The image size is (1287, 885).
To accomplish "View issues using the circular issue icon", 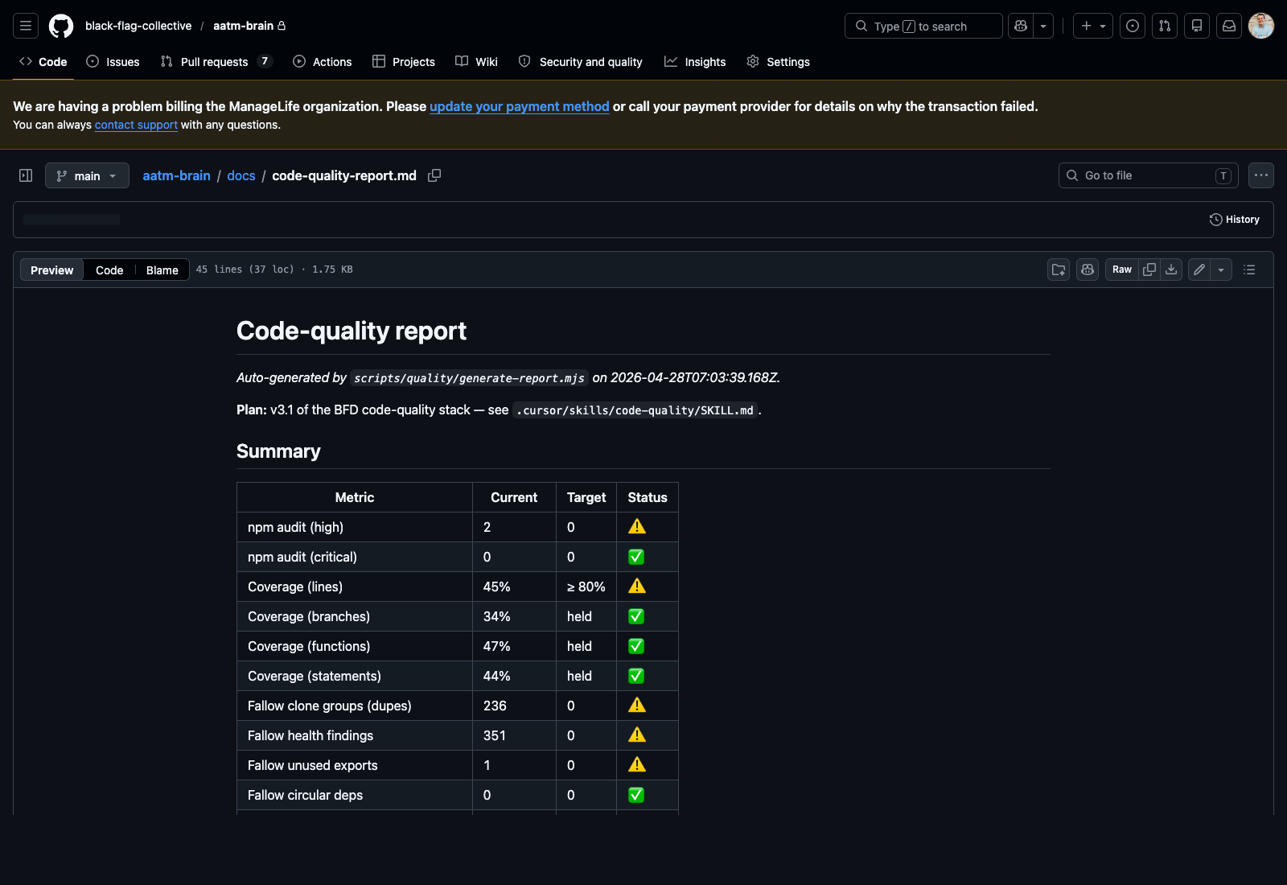I will pos(1133,26).
